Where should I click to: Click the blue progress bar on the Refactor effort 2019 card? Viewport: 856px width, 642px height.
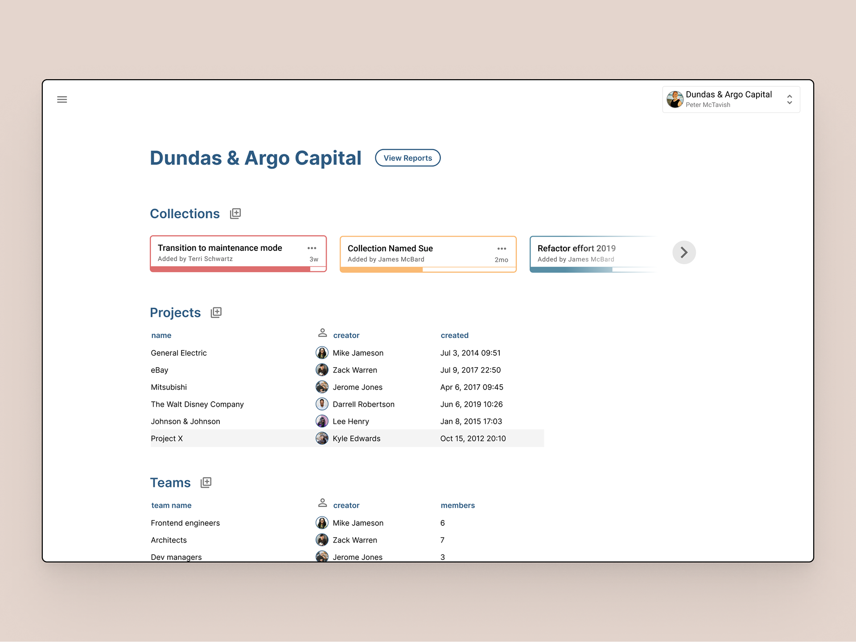[x=593, y=270]
